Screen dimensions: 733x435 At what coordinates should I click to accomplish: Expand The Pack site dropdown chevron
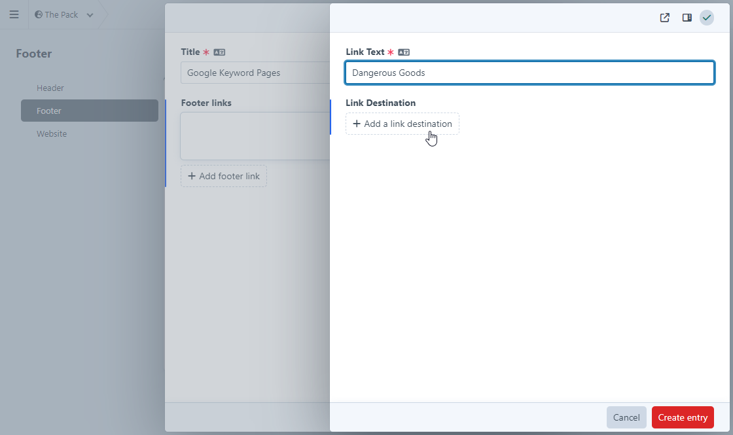[x=90, y=15]
